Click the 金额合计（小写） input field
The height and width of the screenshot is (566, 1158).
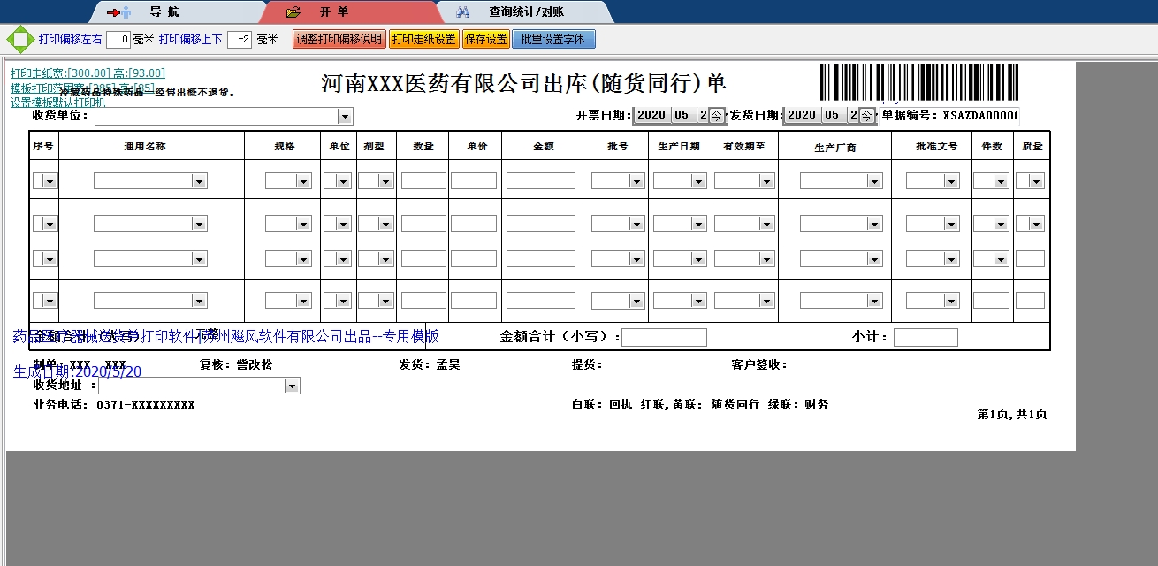click(x=664, y=338)
